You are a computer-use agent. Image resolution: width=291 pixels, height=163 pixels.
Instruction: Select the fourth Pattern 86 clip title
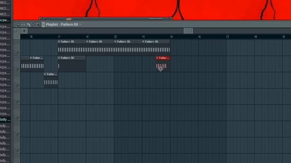[151, 42]
